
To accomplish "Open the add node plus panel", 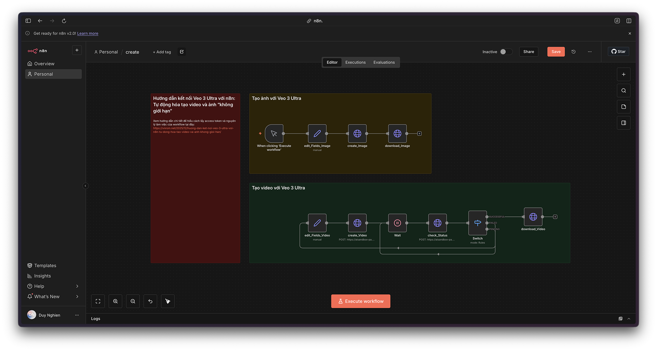I will 623,75.
